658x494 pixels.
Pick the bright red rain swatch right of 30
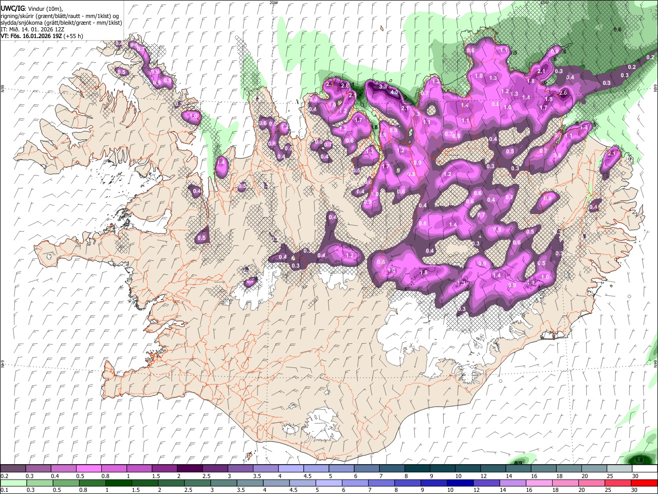pos(645,483)
